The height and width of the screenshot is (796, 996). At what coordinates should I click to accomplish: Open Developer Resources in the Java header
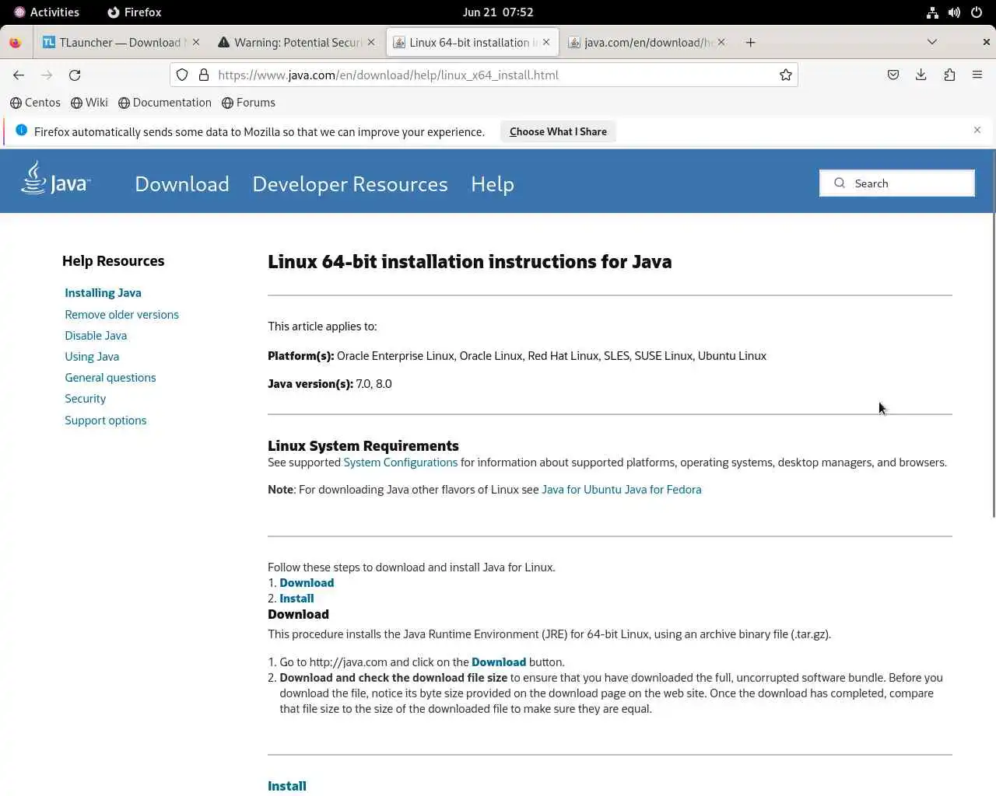pyautogui.click(x=350, y=184)
